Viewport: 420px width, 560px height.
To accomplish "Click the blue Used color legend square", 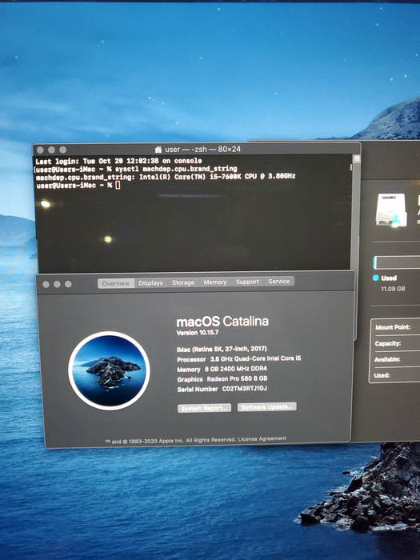I will pos(376,278).
